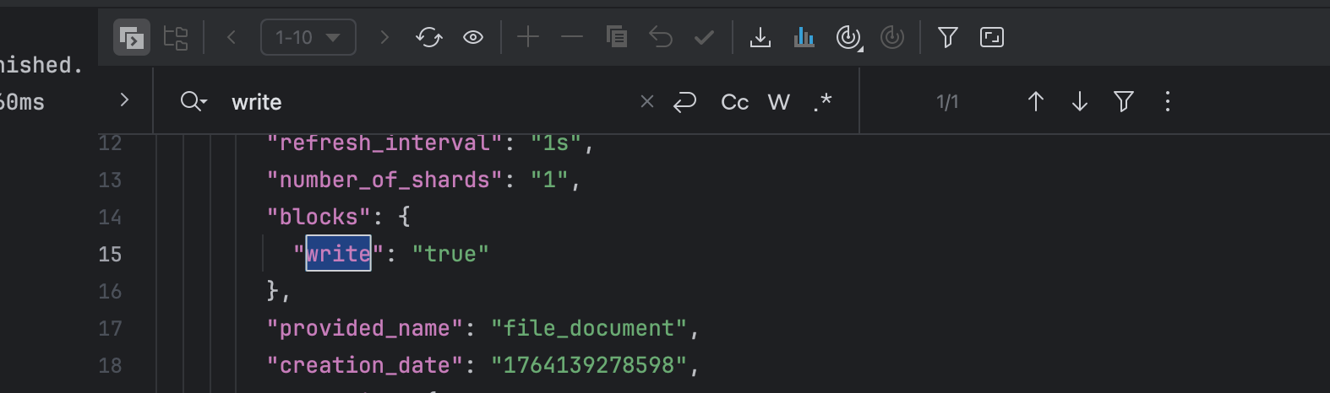Click the export data download icon
This screenshot has width=1330, height=393.
(760, 37)
